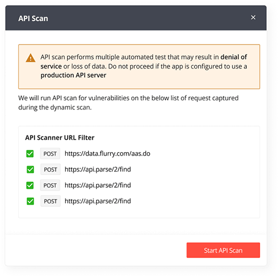
Task: Click the bold 'production API server' text
Action: tap(73, 75)
